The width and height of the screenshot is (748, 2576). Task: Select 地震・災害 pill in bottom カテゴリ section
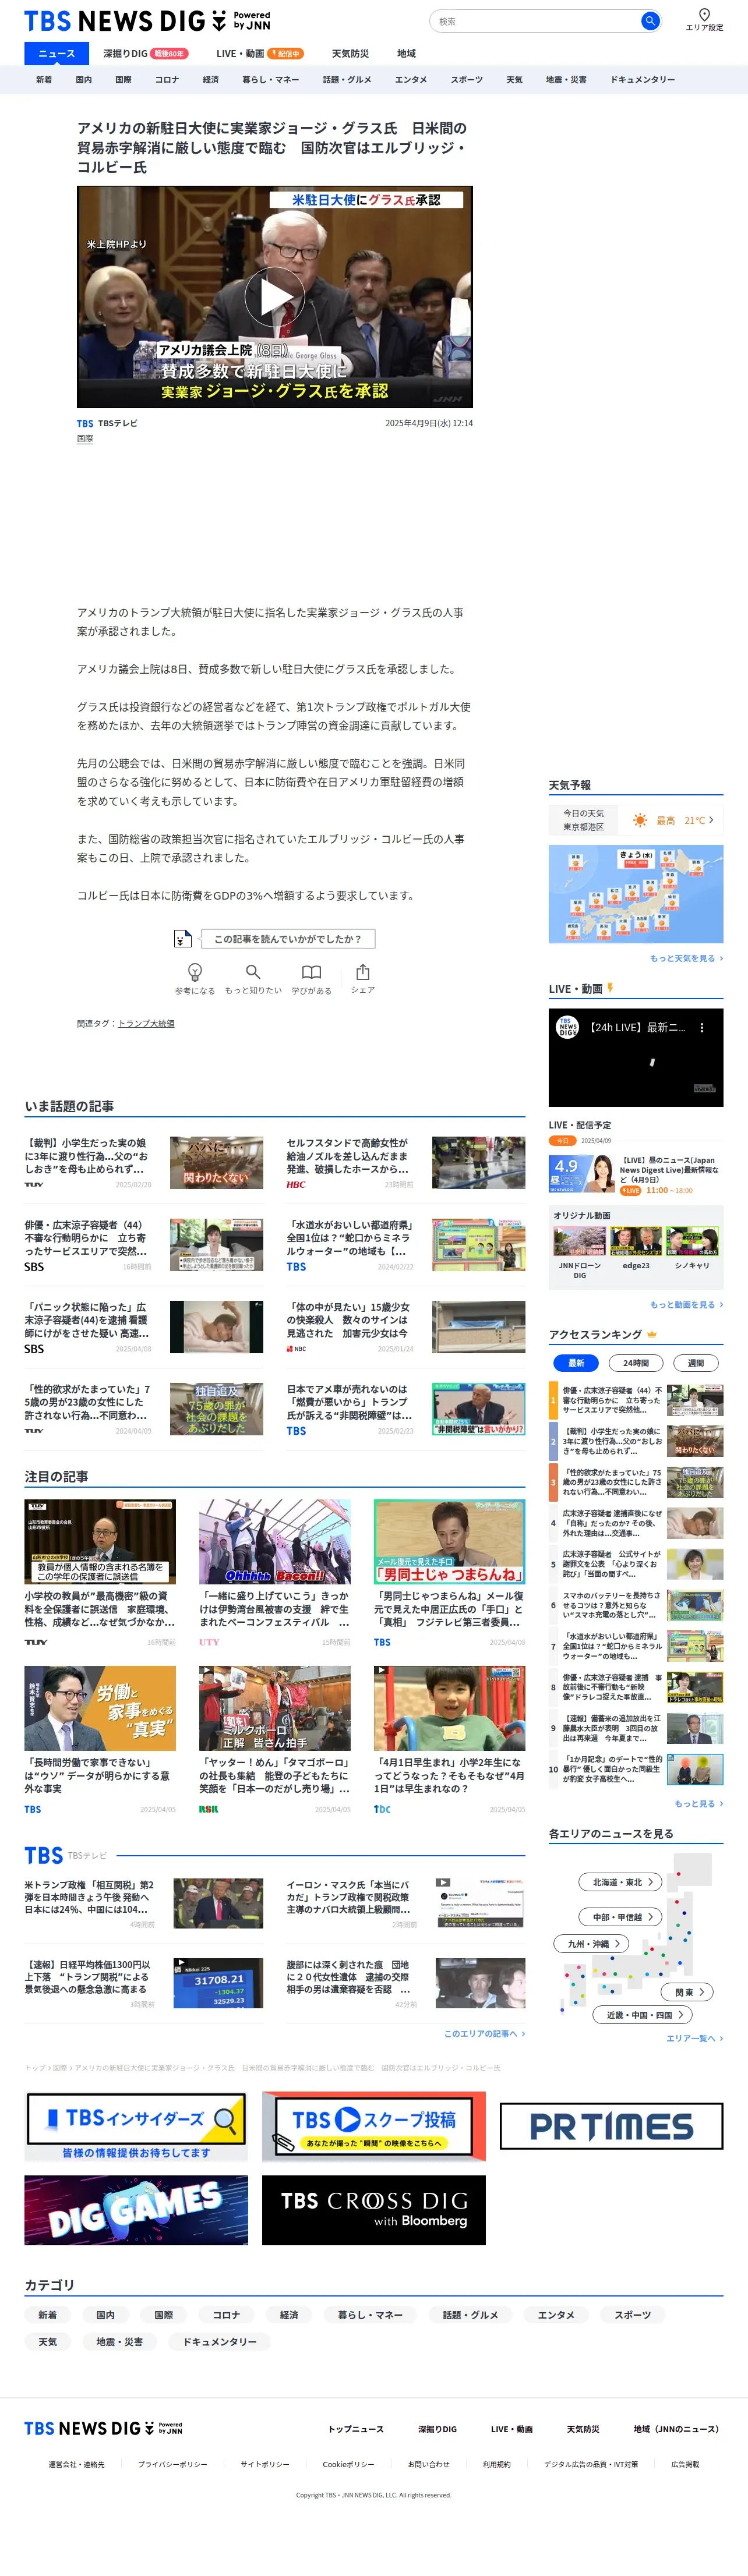tap(119, 2342)
